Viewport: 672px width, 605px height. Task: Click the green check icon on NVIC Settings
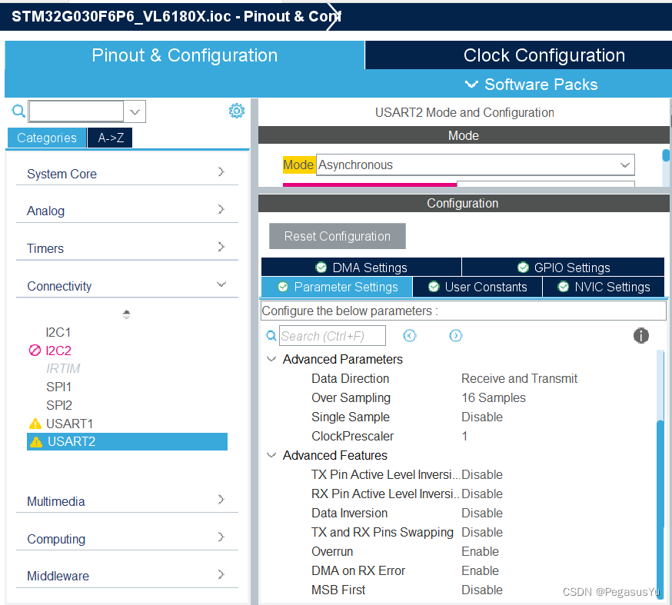563,287
